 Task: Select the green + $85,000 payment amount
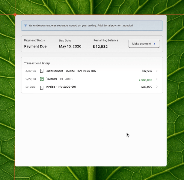click(145, 80)
